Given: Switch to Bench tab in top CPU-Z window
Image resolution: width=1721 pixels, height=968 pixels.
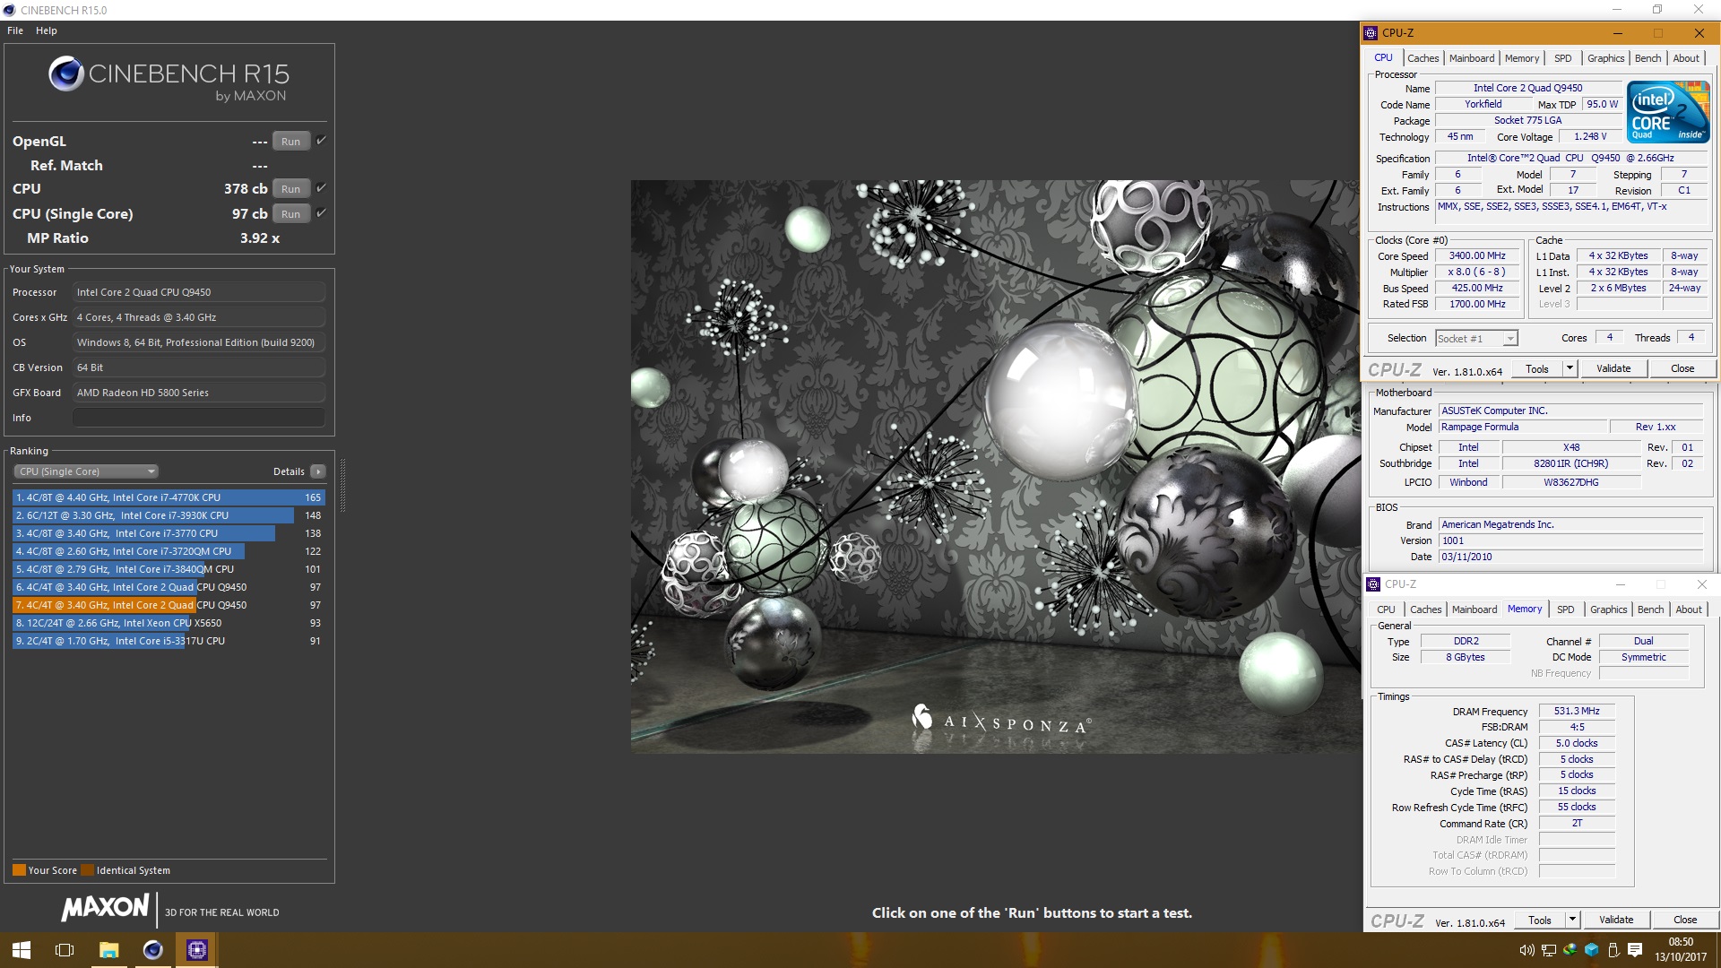Looking at the screenshot, I should pos(1647,58).
